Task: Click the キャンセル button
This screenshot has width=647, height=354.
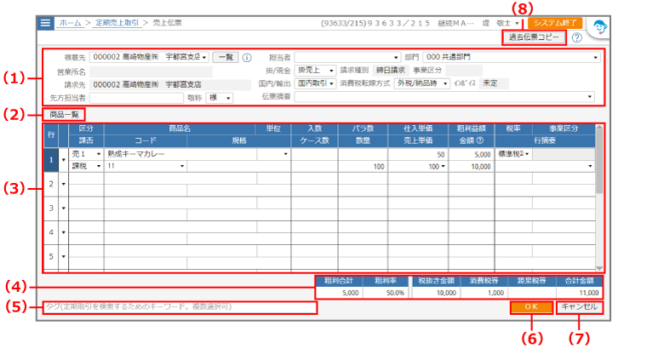Action: 580,307
